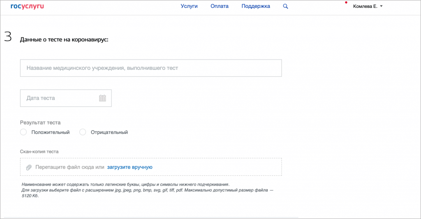Click the red notification dot
The height and width of the screenshot is (219, 421).
coord(346,2)
